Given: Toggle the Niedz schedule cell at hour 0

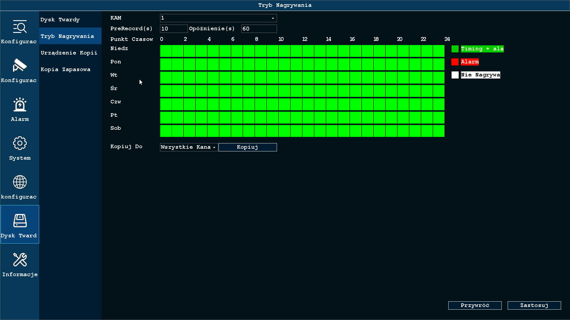Looking at the screenshot, I should pyautogui.click(x=166, y=51).
